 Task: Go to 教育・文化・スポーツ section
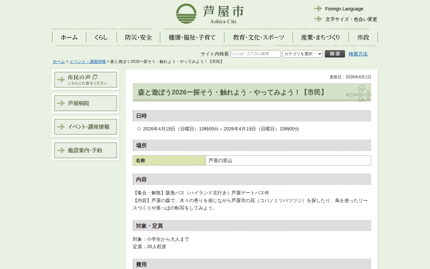(258, 37)
